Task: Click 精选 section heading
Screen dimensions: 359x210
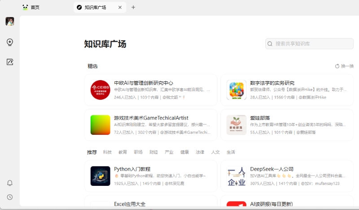Action: tap(92, 66)
